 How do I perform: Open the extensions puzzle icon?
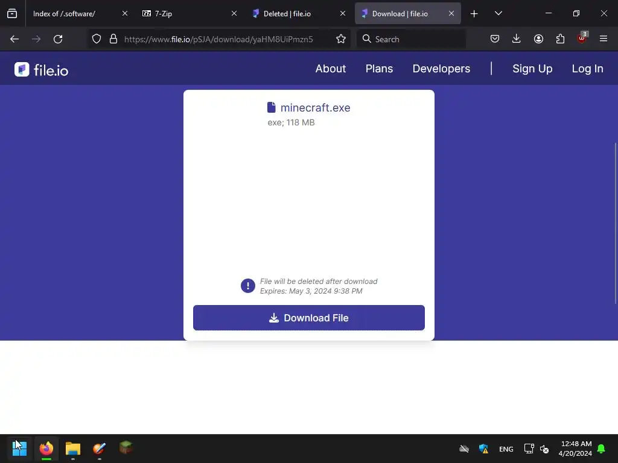coord(560,39)
